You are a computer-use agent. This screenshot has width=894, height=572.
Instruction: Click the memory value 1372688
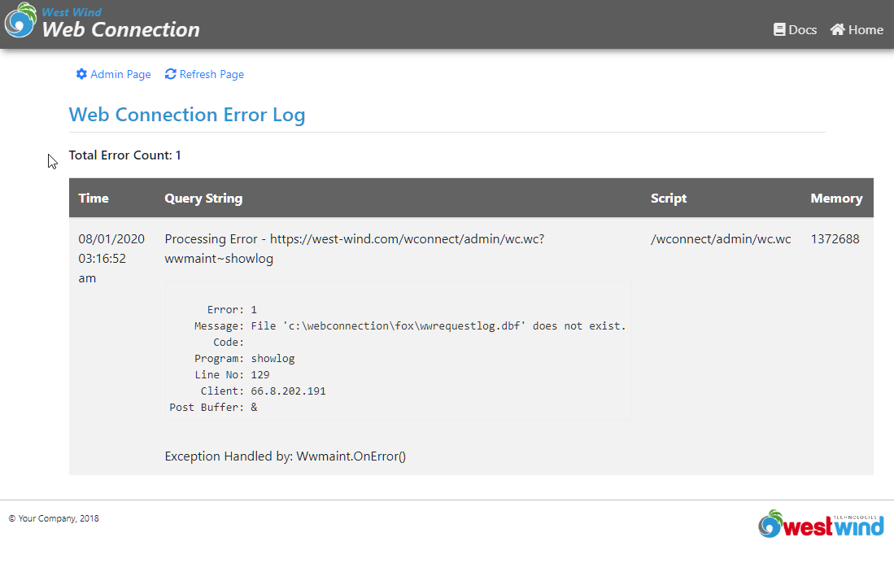click(x=835, y=239)
